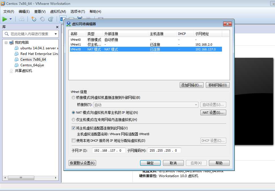Click the 帮助 button in the dialog
This screenshot has width=275, height=191.
(x=219, y=163)
